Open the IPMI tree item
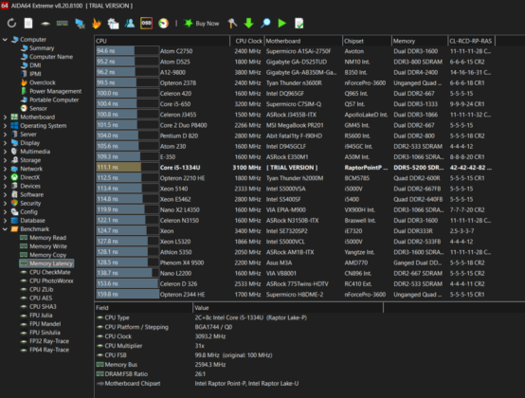 [x=35, y=74]
